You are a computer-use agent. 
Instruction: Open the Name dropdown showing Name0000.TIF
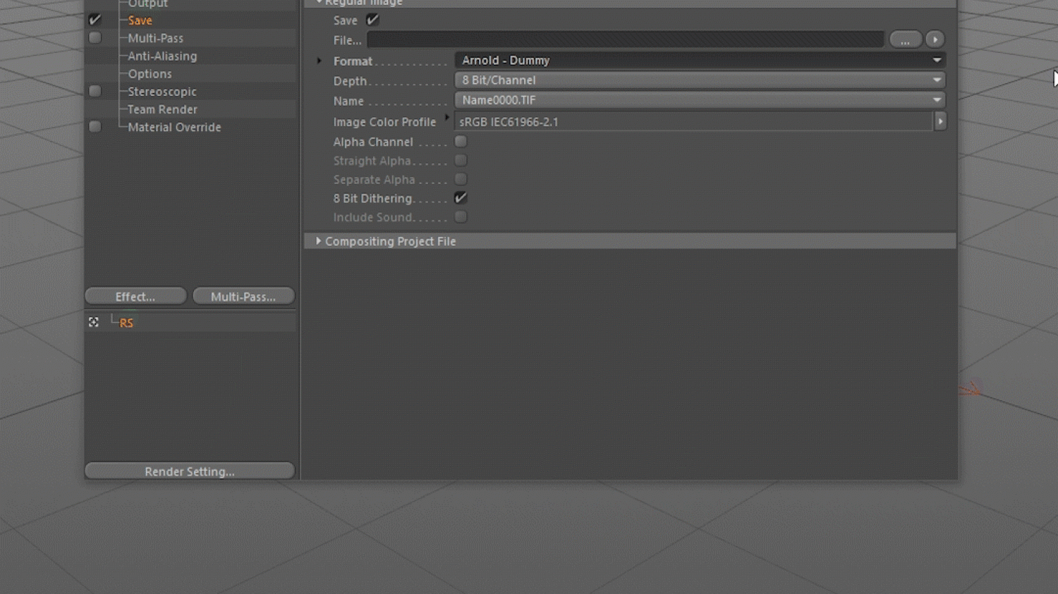click(699, 100)
